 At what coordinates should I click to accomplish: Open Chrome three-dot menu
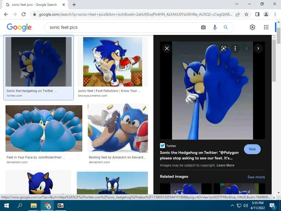pyautogui.click(x=275, y=14)
